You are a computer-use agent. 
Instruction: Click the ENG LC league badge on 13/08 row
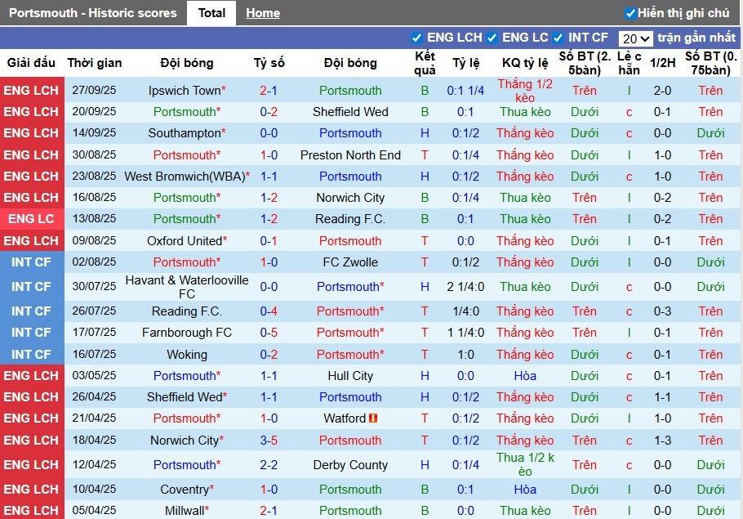(x=32, y=218)
